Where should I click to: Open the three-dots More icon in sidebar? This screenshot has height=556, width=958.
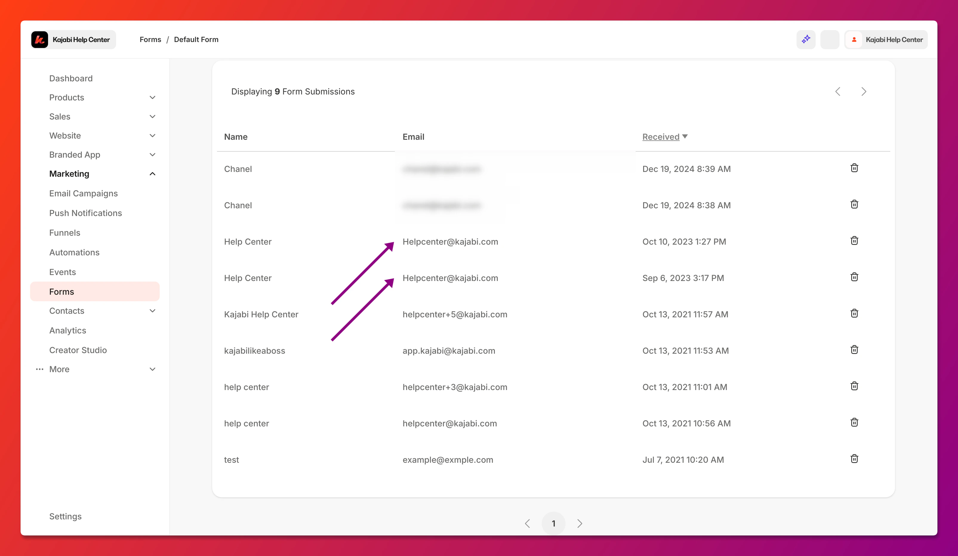pyautogui.click(x=39, y=369)
